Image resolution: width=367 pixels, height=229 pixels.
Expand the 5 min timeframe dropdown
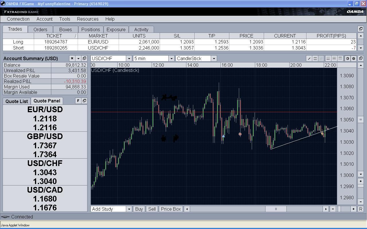point(171,58)
